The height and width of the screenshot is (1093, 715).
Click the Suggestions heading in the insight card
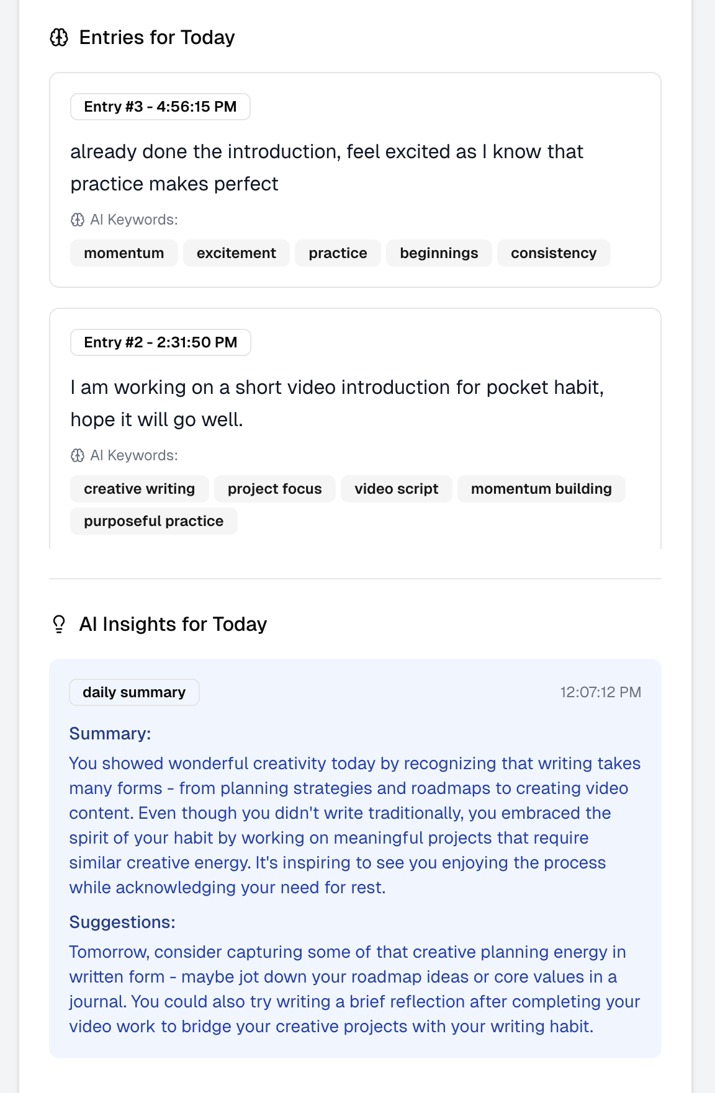click(x=122, y=922)
